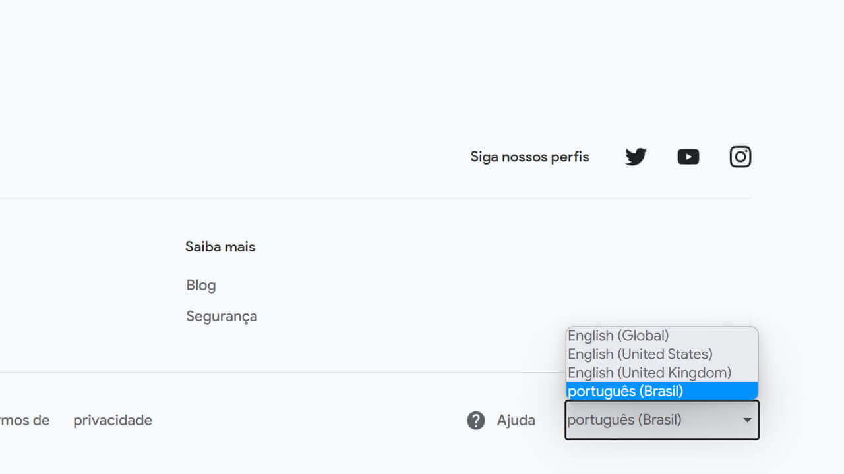Screen dimensions: 844x474
Task: Click the Siga nossos perfis text
Action: pos(529,157)
